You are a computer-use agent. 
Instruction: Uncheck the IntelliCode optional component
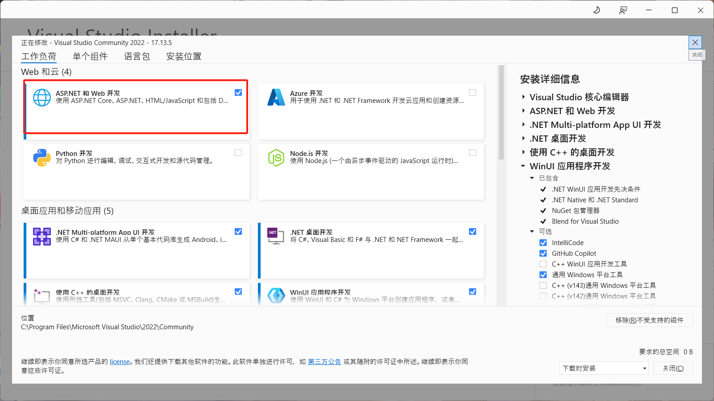tap(543, 243)
